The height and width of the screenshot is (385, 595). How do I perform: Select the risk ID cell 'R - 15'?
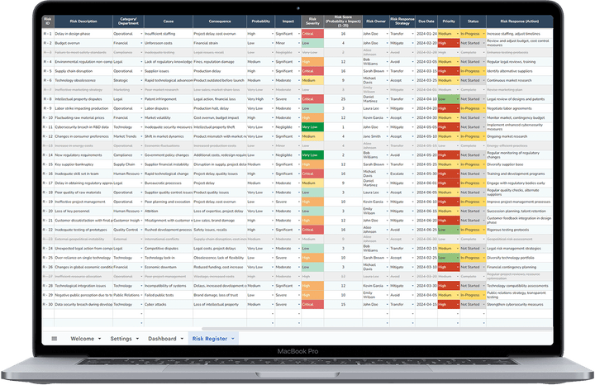[x=48, y=164]
